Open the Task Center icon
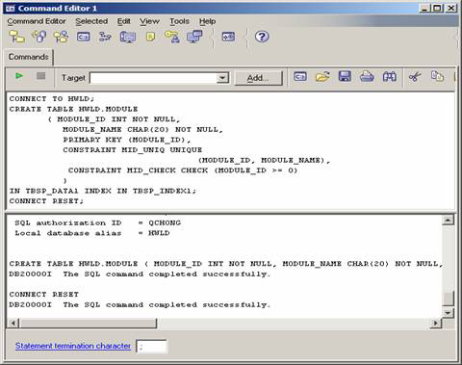 pos(105,37)
